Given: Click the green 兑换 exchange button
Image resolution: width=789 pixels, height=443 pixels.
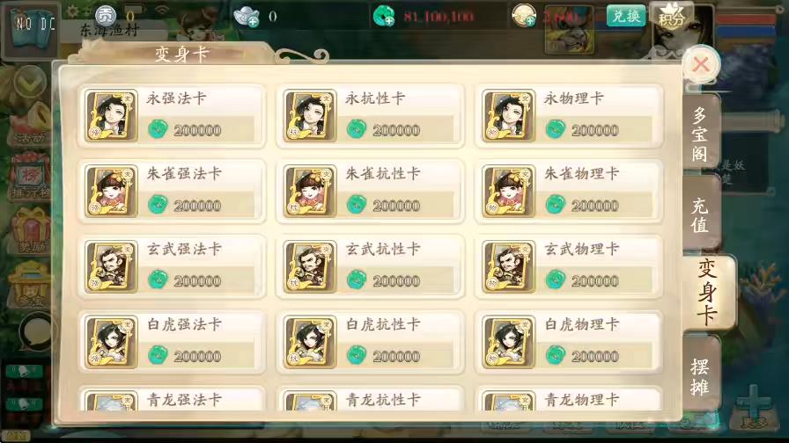Looking at the screenshot, I should point(626,16).
